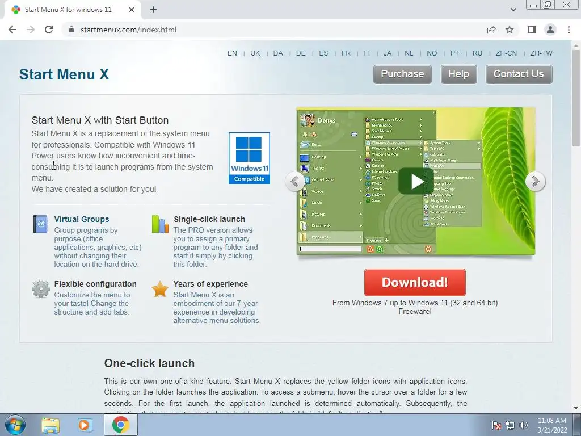Open the Purchase page
Image resolution: width=581 pixels, height=436 pixels.
(x=402, y=74)
